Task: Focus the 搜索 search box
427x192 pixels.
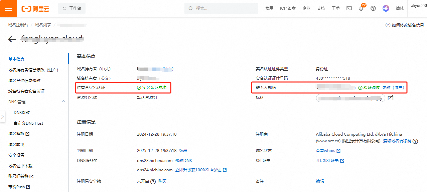Action: pos(221,8)
